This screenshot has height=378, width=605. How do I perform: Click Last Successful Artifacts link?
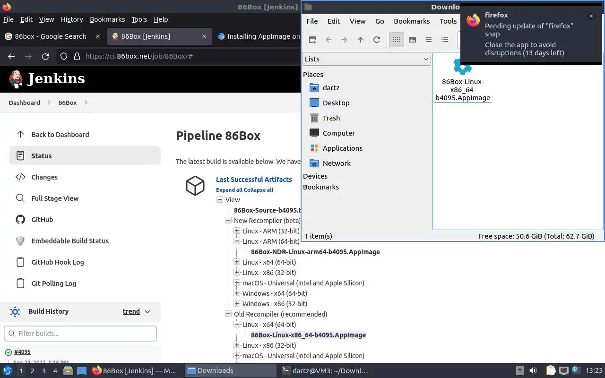coord(254,180)
